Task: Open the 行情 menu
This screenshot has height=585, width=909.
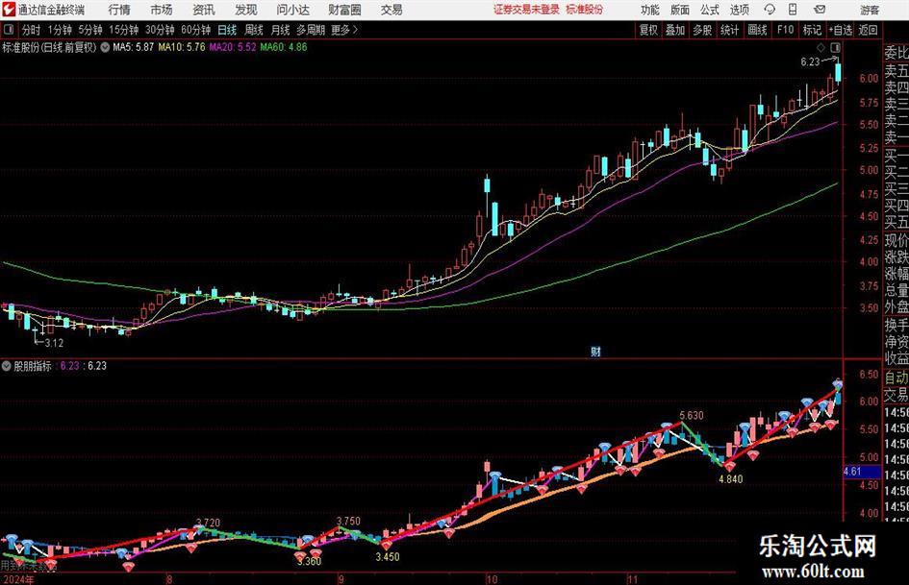Action: coord(119,10)
